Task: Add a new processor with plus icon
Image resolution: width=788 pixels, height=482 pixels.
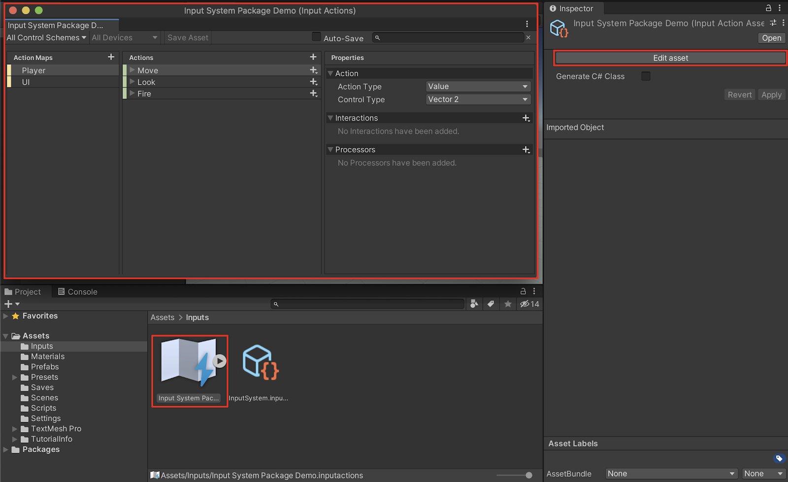Action: click(526, 150)
